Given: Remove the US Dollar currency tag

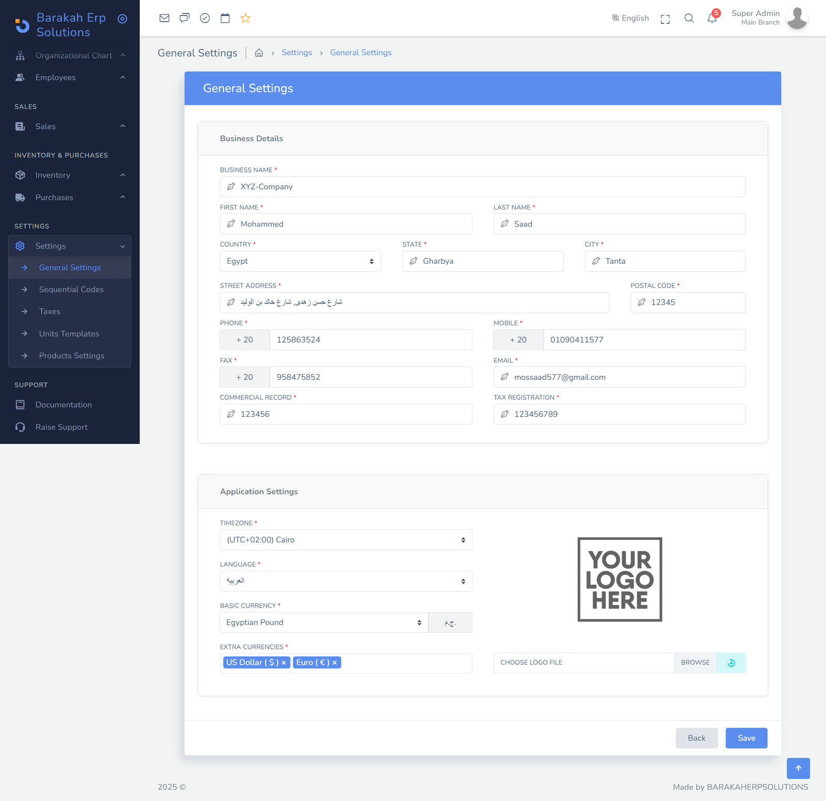Looking at the screenshot, I should click(283, 663).
